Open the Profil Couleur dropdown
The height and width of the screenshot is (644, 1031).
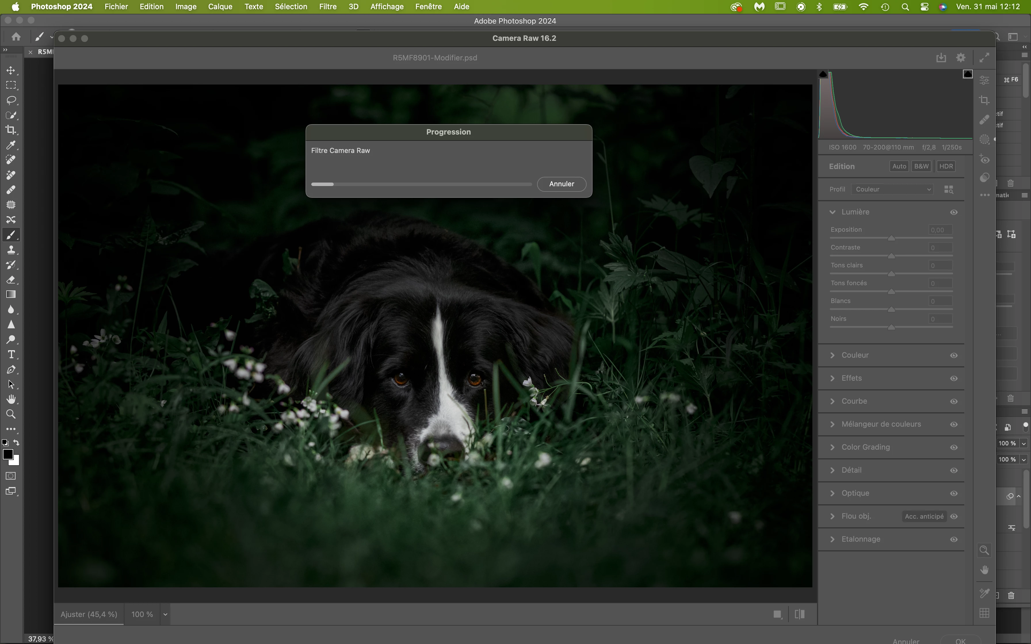[892, 189]
